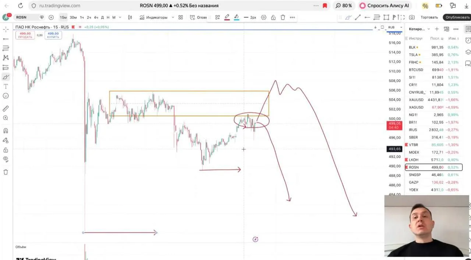471x260 pixels.
Task: Open the ROSN symbol search field
Action: [26, 17]
